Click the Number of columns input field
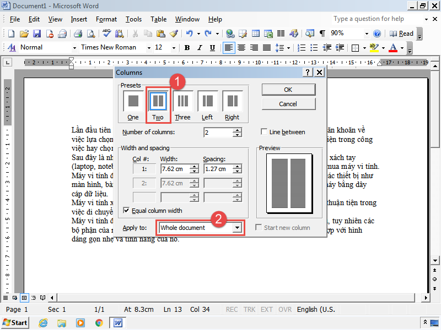This screenshot has width=441, height=330. 218,132
